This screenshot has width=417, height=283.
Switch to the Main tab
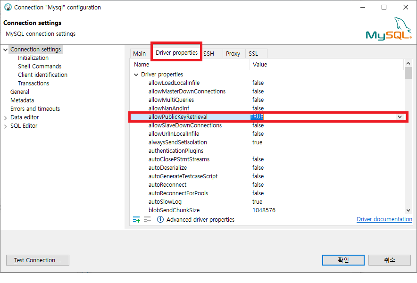click(x=139, y=54)
